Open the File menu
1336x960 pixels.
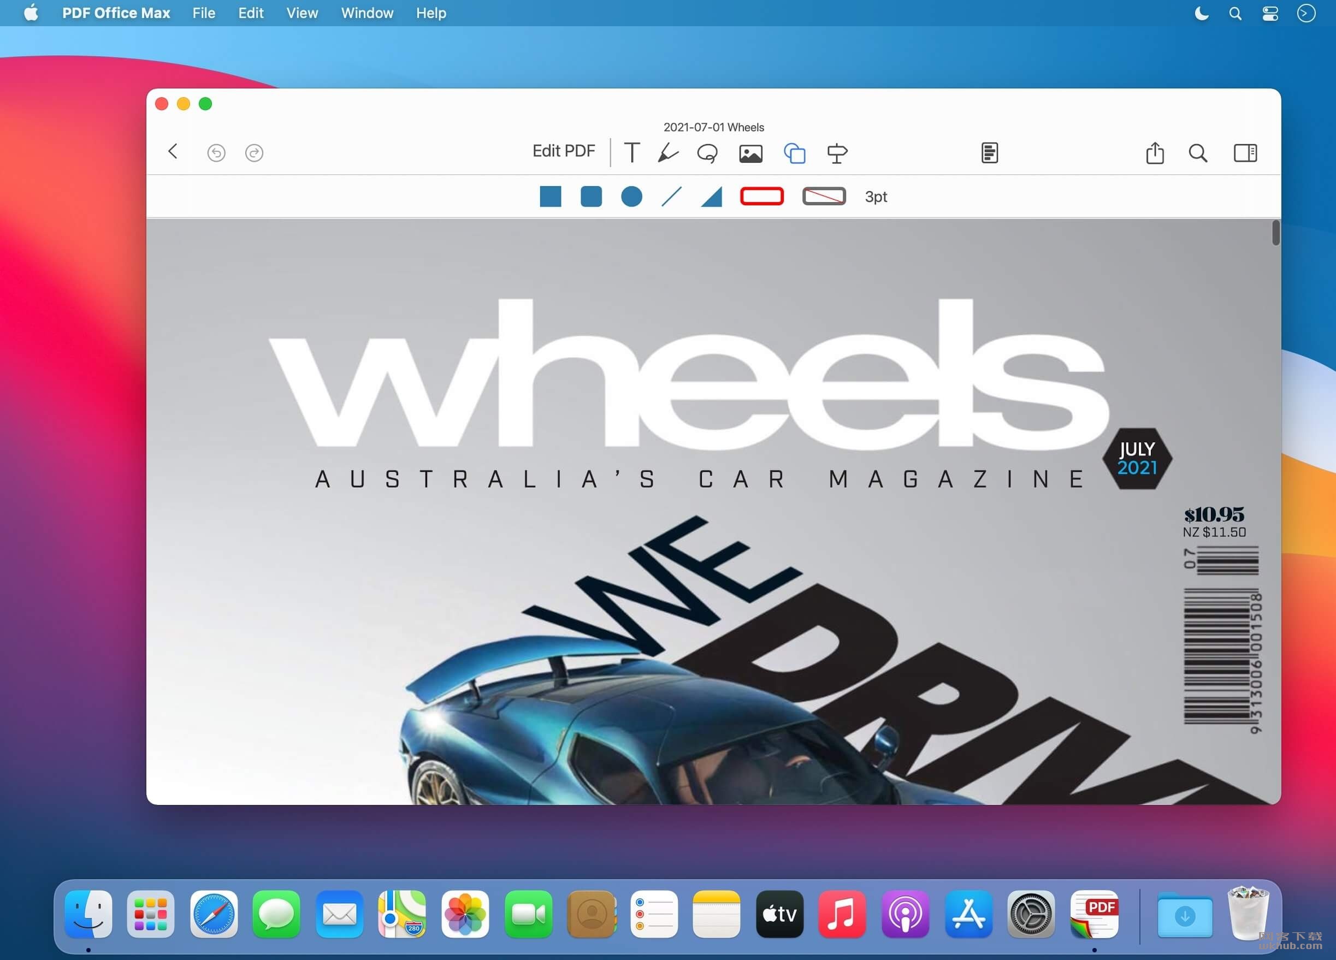pyautogui.click(x=204, y=13)
